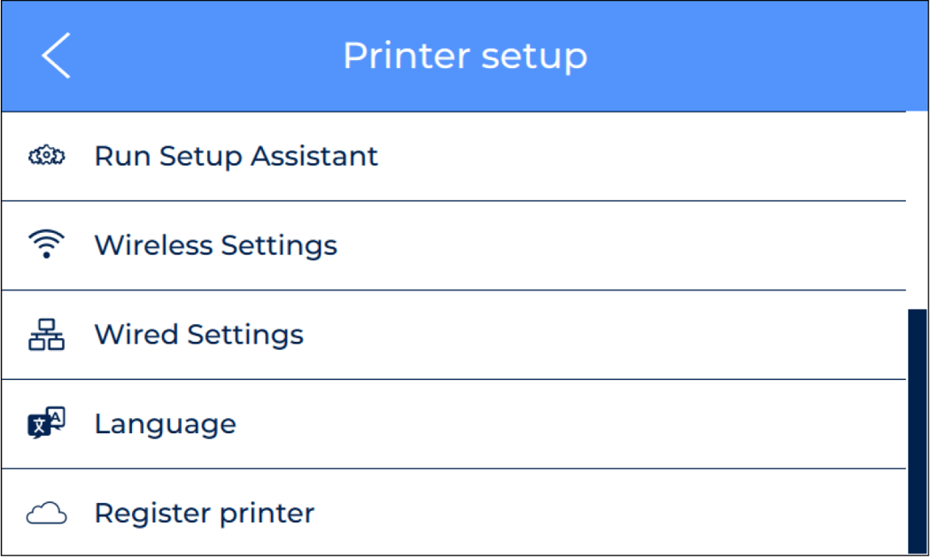Click the Wi-Fi signal icon beside Wireless Settings
Viewport: 930px width, 557px height.
point(46,244)
